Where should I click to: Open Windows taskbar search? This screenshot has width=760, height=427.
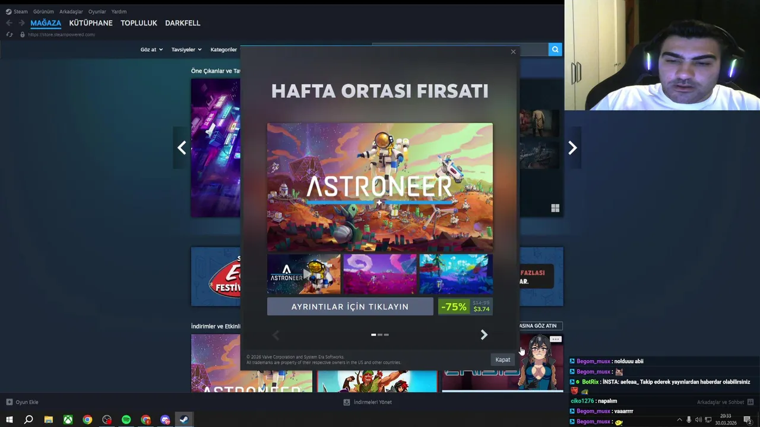coord(28,420)
